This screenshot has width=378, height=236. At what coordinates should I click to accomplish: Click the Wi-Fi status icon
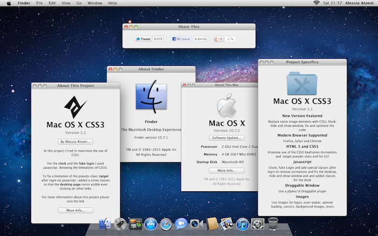click(316, 3)
